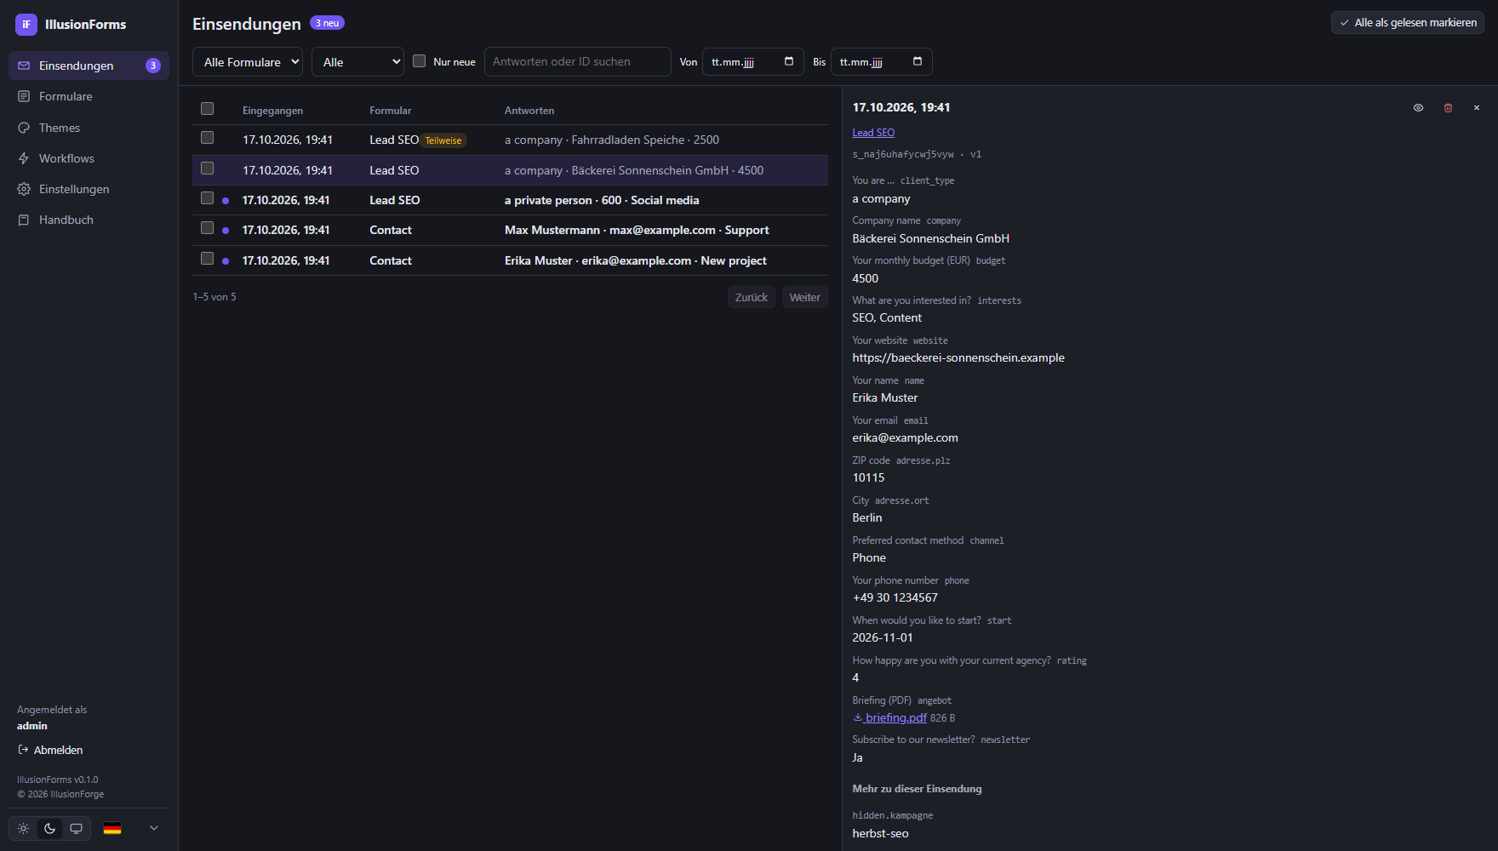The width and height of the screenshot is (1498, 851).
Task: Delete submission with red trash icon
Action: coord(1448,108)
